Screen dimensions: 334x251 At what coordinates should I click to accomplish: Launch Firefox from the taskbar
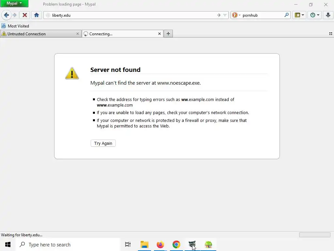[x=160, y=244]
